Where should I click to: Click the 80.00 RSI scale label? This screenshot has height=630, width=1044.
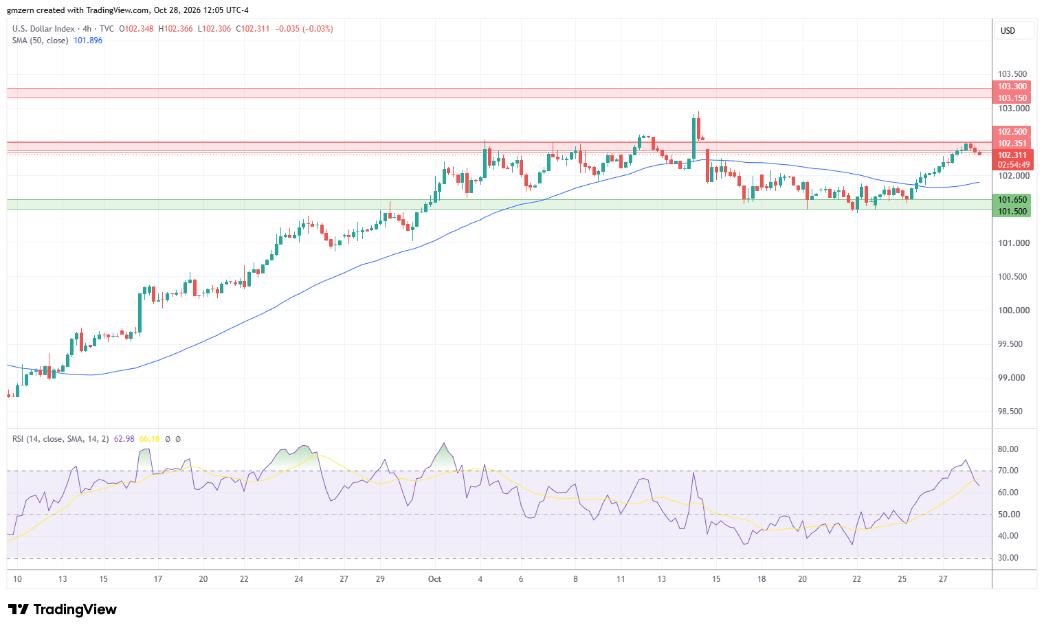click(x=1008, y=449)
